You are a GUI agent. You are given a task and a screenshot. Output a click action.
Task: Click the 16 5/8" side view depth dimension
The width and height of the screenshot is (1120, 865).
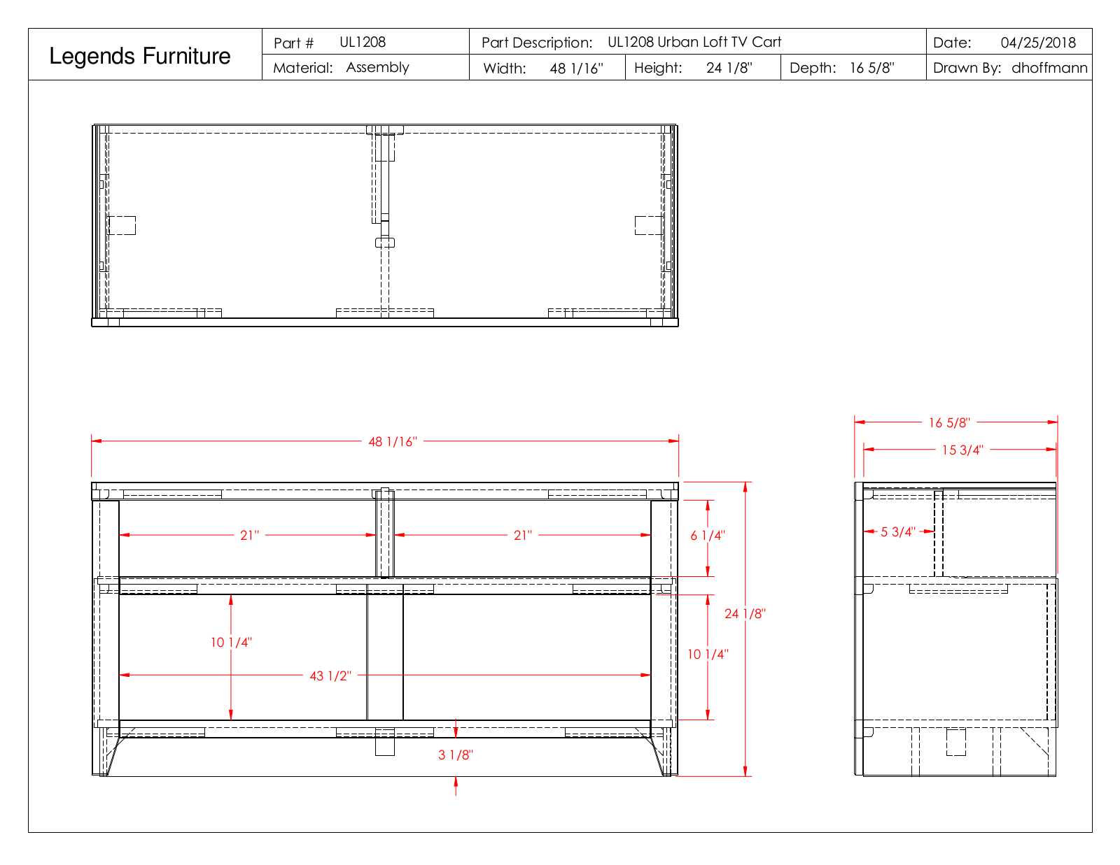[x=949, y=422]
